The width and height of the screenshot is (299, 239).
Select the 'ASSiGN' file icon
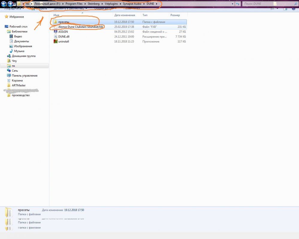(x=56, y=32)
